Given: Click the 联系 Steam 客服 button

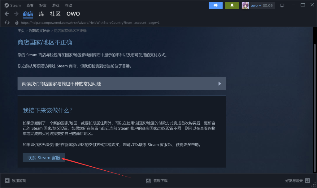Looking at the screenshot, I should [x=44, y=158].
